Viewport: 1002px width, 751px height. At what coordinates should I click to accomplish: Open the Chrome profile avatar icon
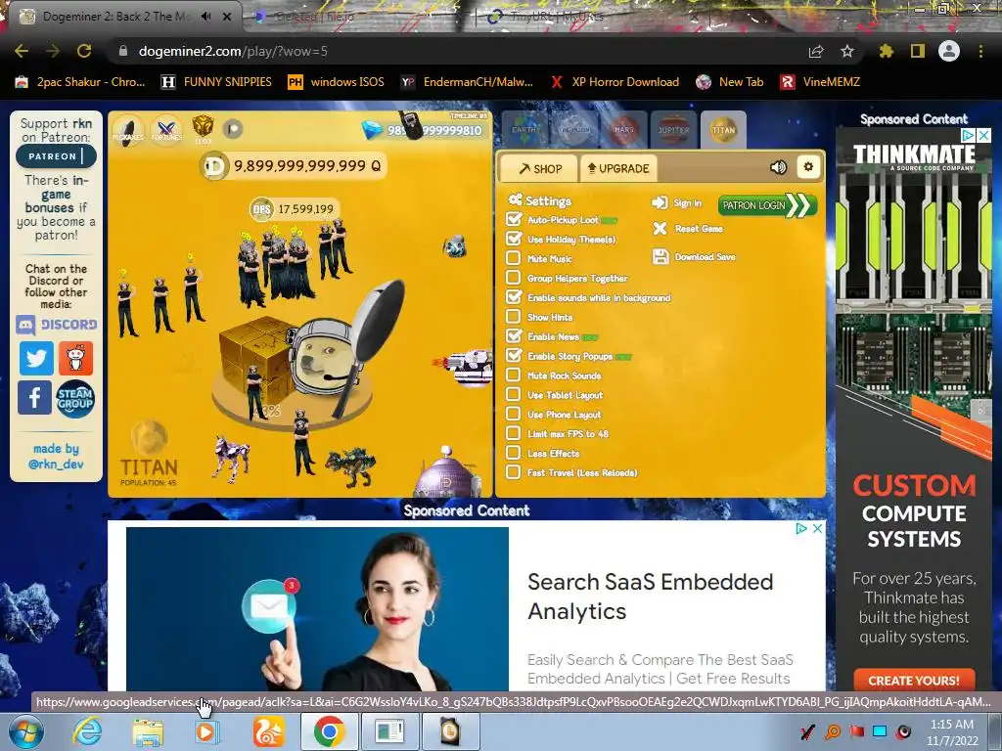coord(949,51)
